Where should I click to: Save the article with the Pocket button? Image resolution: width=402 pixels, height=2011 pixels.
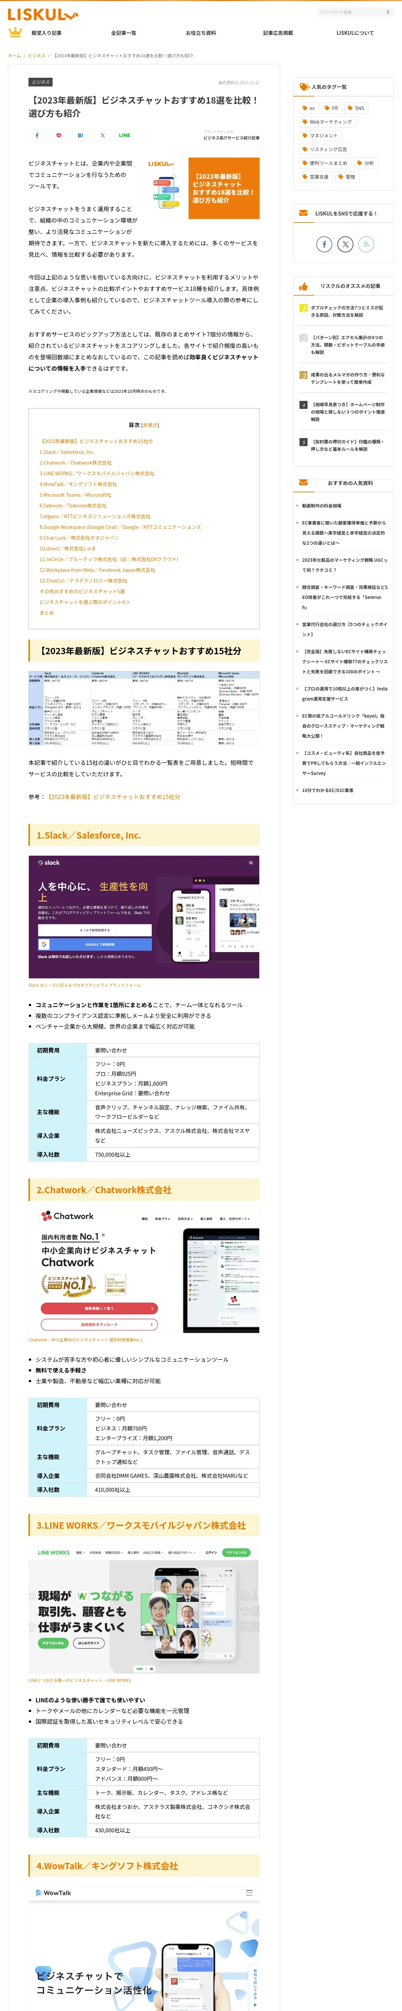point(59,135)
